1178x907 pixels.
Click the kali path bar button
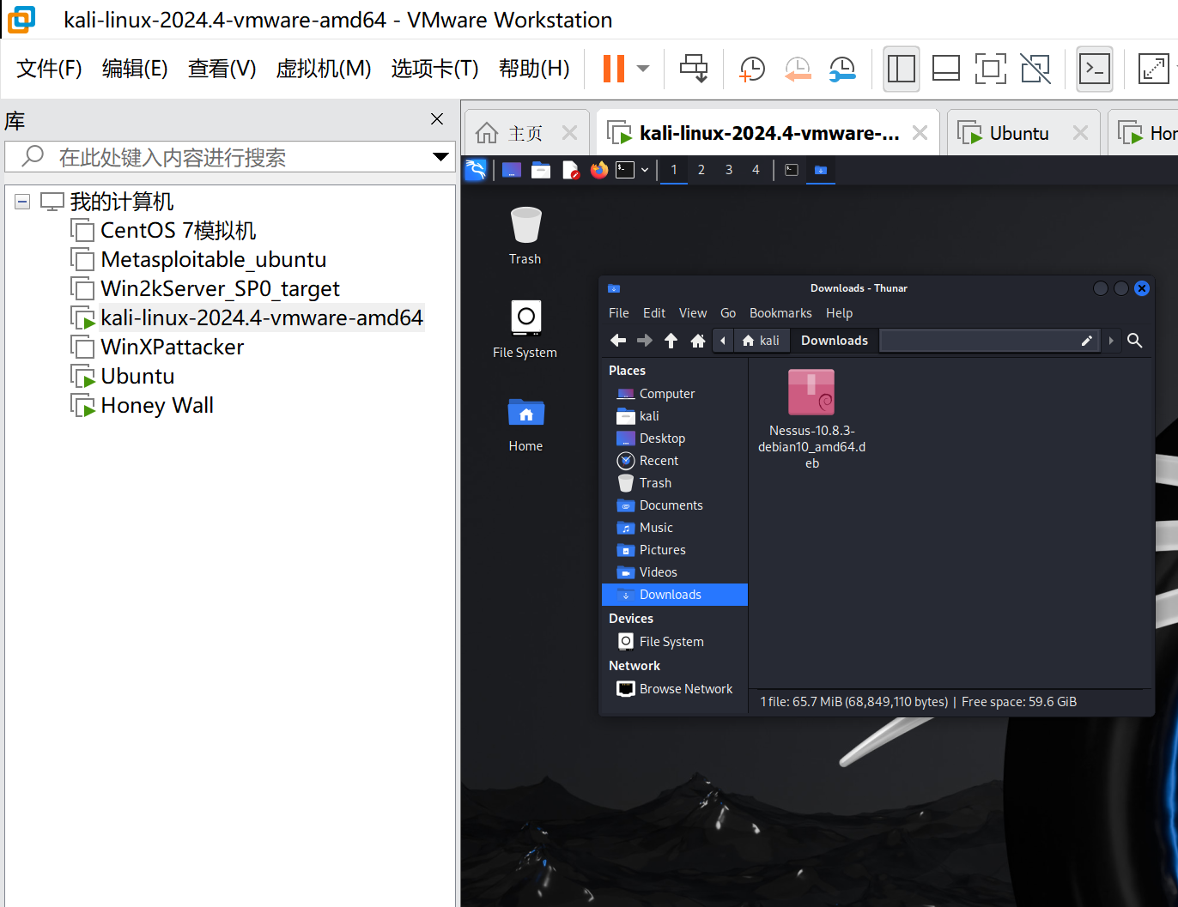click(762, 341)
